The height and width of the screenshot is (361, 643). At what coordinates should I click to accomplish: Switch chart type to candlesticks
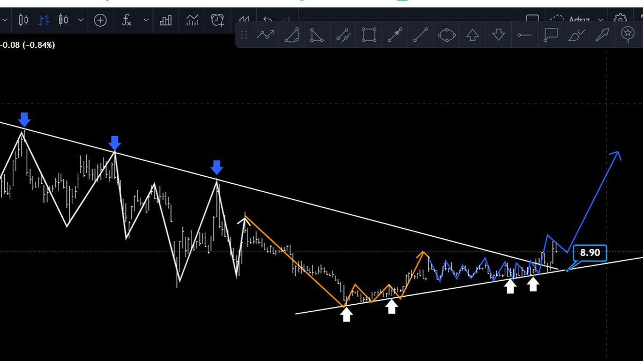click(23, 20)
